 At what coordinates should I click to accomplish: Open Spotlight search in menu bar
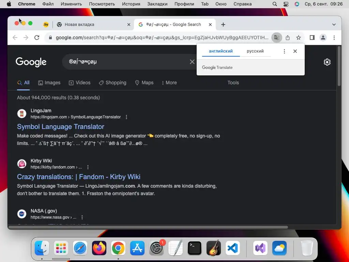(x=275, y=4)
